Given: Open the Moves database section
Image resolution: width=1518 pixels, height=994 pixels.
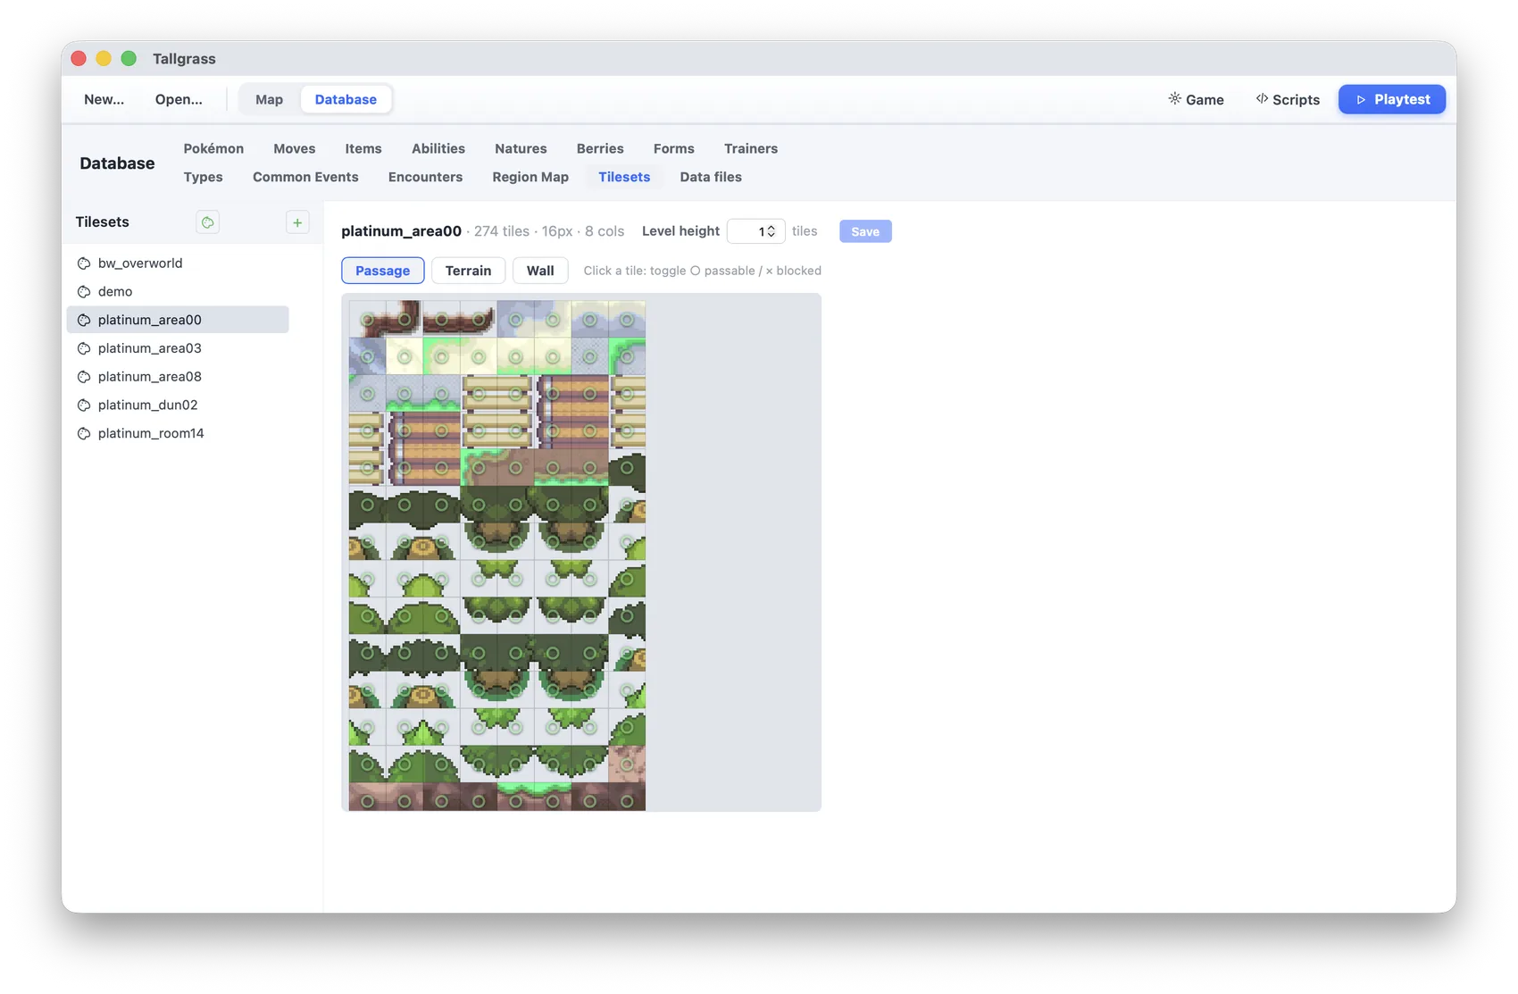Looking at the screenshot, I should click(295, 148).
